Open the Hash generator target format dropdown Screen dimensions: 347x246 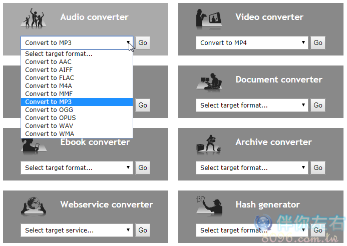[252, 230]
